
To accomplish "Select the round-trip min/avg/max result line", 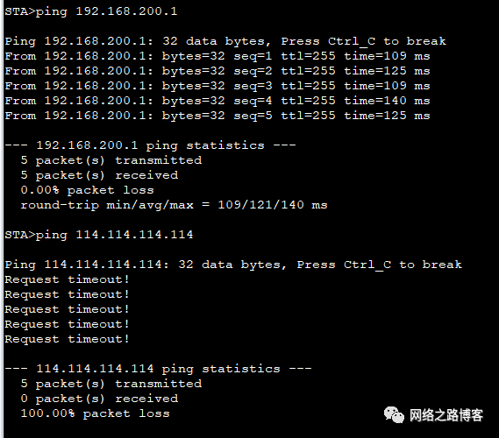I will pos(174,205).
